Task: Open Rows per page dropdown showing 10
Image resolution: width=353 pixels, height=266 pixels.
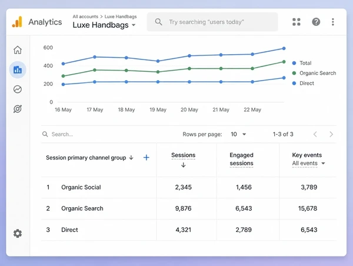Action: point(238,134)
